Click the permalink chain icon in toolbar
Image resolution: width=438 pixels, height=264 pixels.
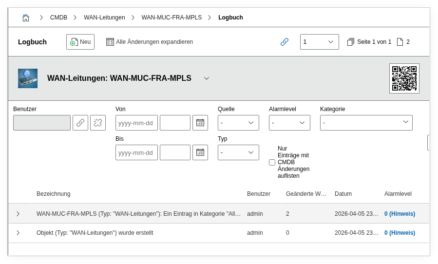coord(285,42)
